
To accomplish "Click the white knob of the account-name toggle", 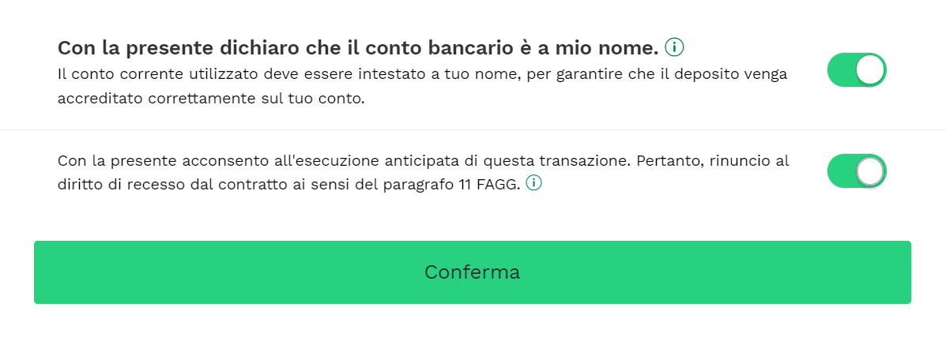I will tap(870, 70).
